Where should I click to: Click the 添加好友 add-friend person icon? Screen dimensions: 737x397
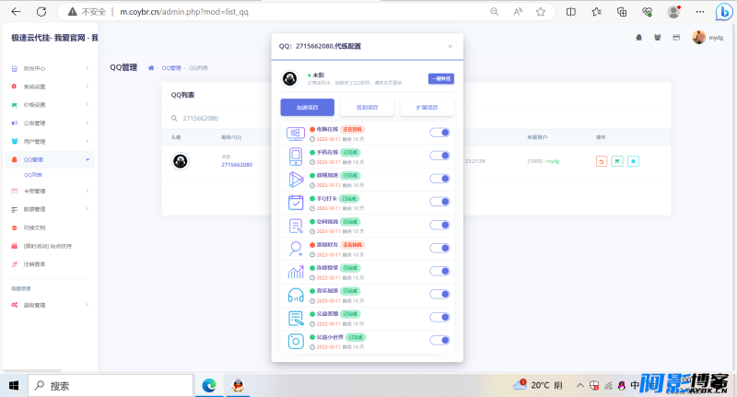pos(295,249)
